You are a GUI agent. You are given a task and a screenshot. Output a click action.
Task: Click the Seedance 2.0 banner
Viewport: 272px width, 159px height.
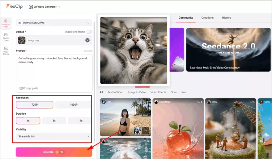pos(228,50)
